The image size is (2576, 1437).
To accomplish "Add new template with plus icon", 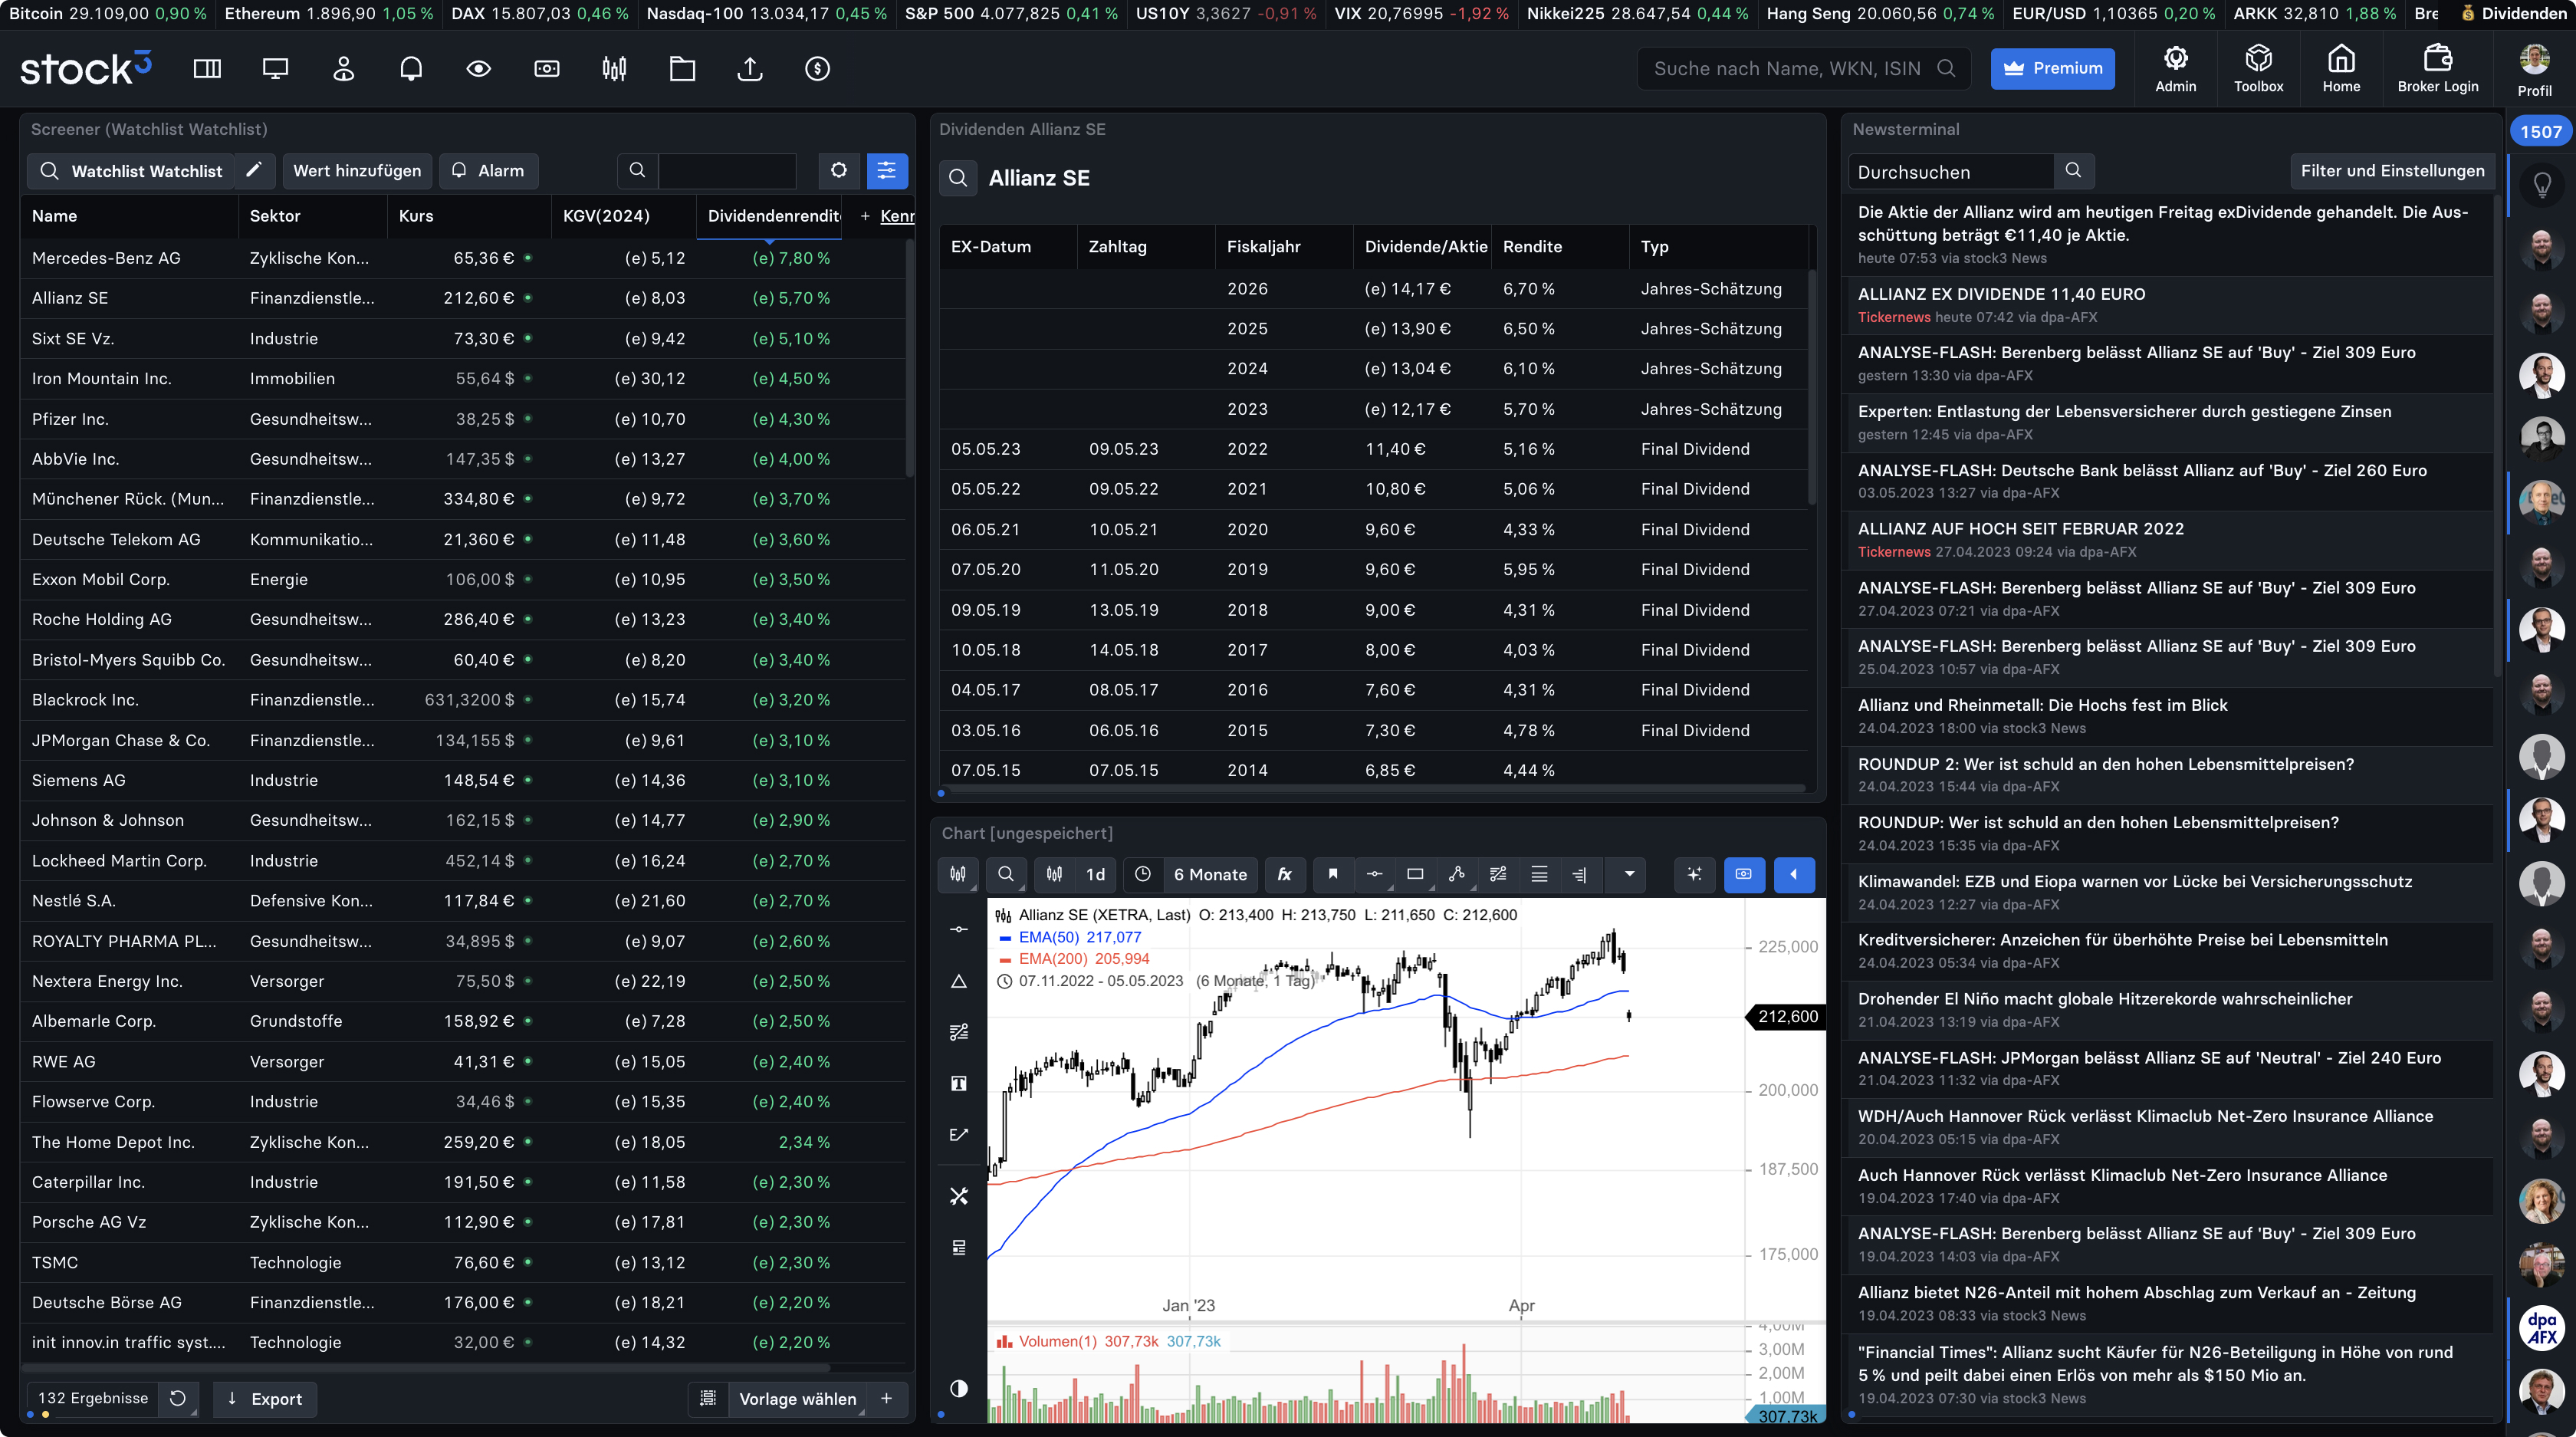I will click(x=886, y=1398).
